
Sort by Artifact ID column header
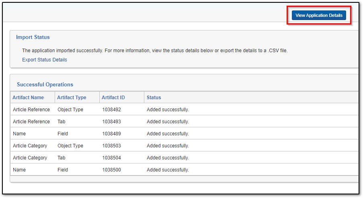tap(113, 97)
